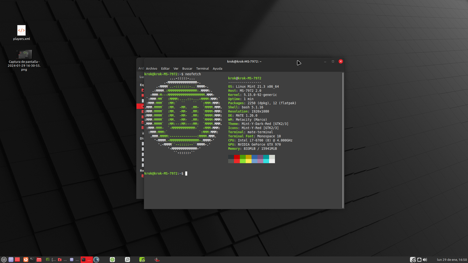Screen dimensions: 468x263
Task: Click the bright yellow swatch in neofetch bottom row
Action: [x=249, y=161]
